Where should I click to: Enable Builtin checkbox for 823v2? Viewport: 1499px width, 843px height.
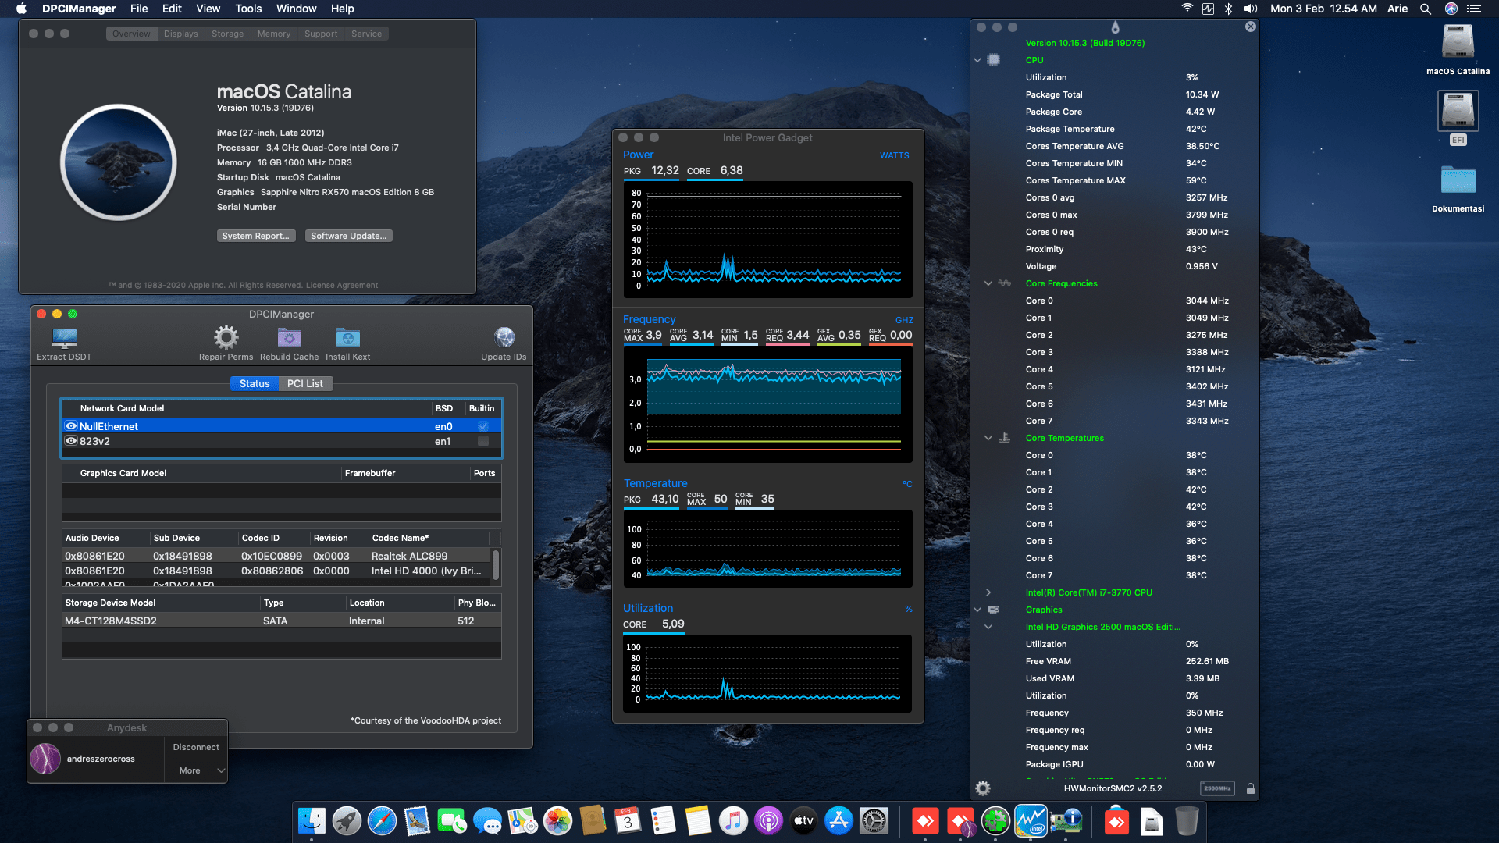(483, 441)
